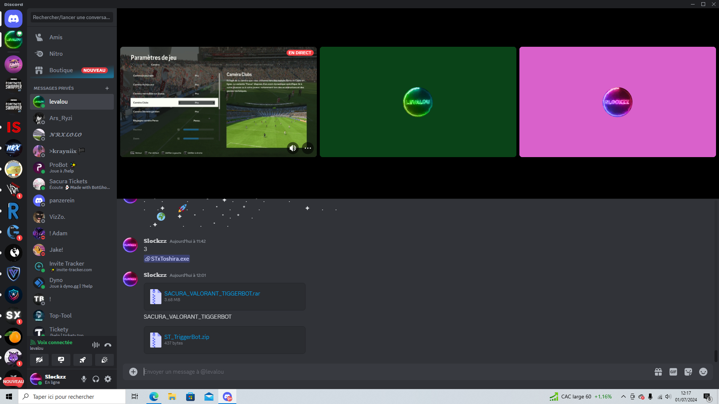Open the Boutique shop page
Viewport: 719px width, 404px height.
coord(72,70)
